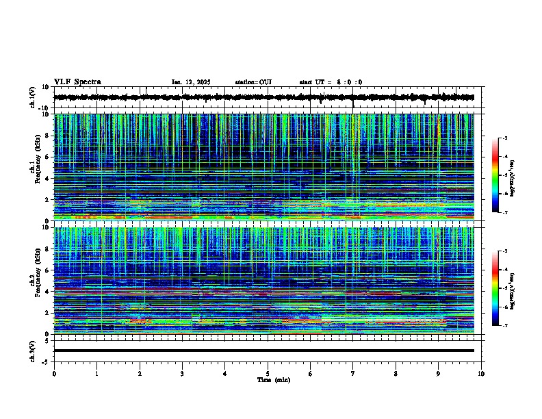Click the "2" kHz tick on ch.1 spectrogram
Viewport: 542px width, 419px height.
click(x=47, y=200)
